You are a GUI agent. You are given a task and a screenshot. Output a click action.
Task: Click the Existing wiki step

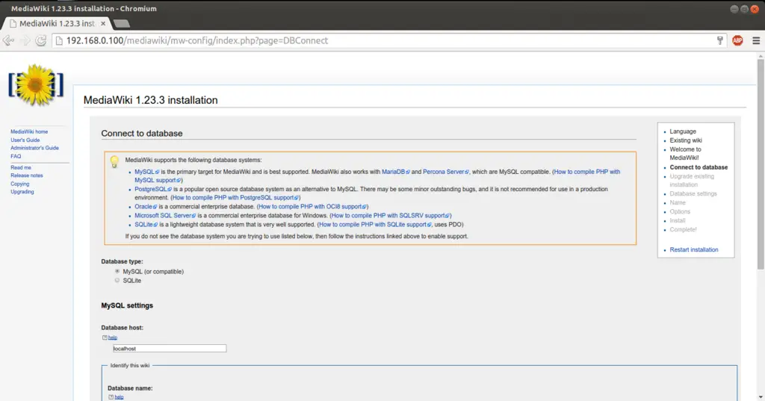click(686, 140)
